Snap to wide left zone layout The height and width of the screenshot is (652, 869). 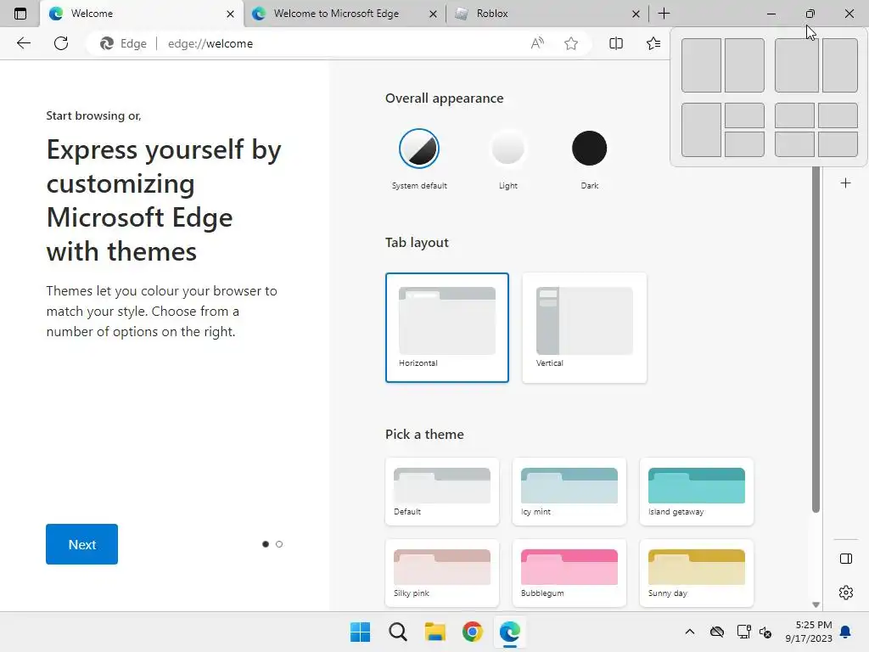pos(796,65)
